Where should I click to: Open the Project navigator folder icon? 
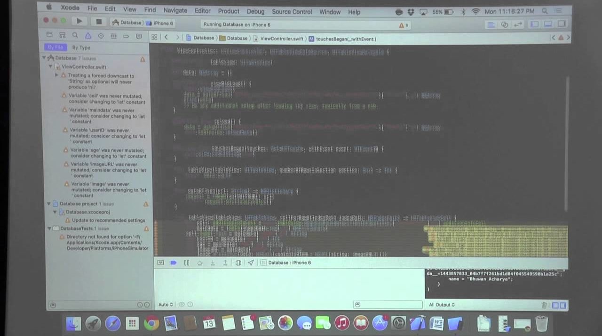pos(49,36)
